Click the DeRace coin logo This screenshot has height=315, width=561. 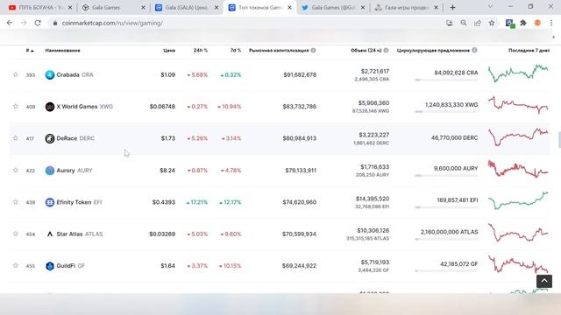pos(50,138)
